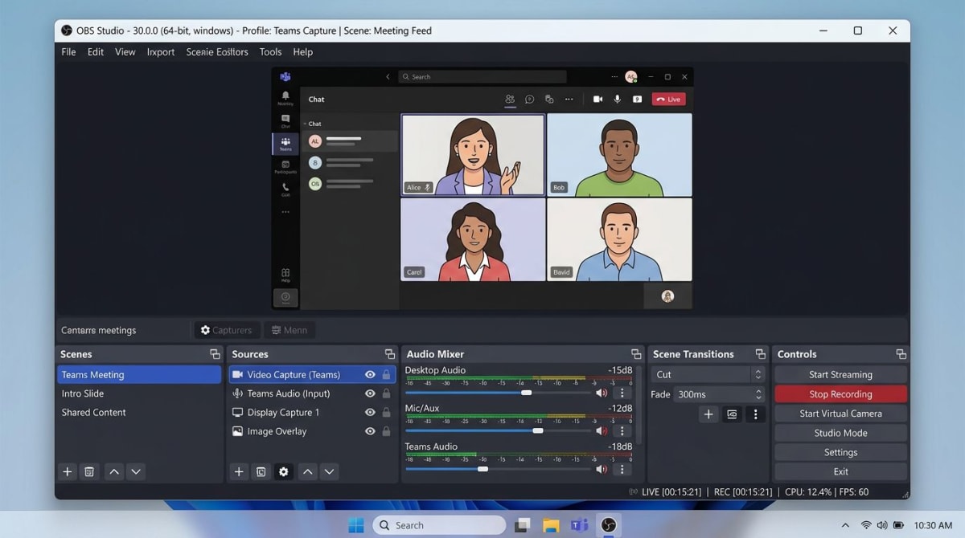The height and width of the screenshot is (538, 965).
Task: Click the Windows taskbar Search box
Action: [x=439, y=525]
